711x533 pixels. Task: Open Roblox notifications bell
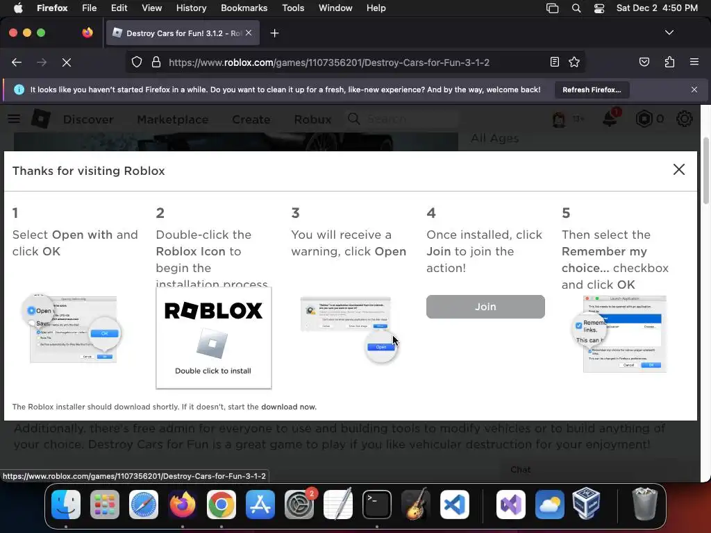click(x=610, y=119)
